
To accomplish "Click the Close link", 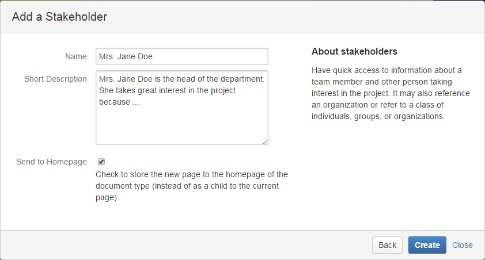I will coord(462,245).
